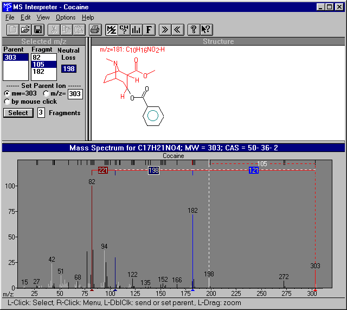Click the peak labeled 272
The height and width of the screenshot is (310, 347).
pyautogui.click(x=284, y=284)
